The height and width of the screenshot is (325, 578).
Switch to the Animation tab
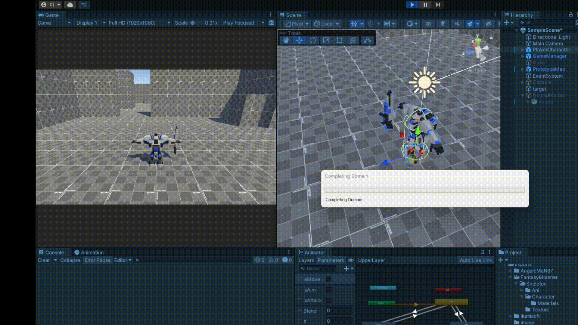pyautogui.click(x=89, y=252)
